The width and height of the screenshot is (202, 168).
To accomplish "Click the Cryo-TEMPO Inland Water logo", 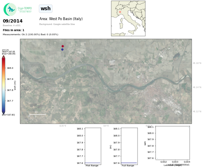I will click(x=18, y=9).
